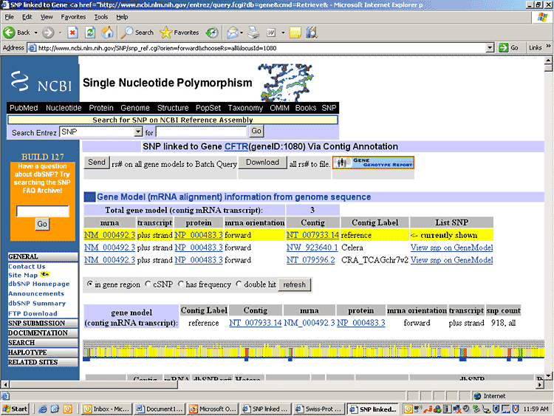Open the Mail button dropdown arrow

pyautogui.click(x=242, y=33)
